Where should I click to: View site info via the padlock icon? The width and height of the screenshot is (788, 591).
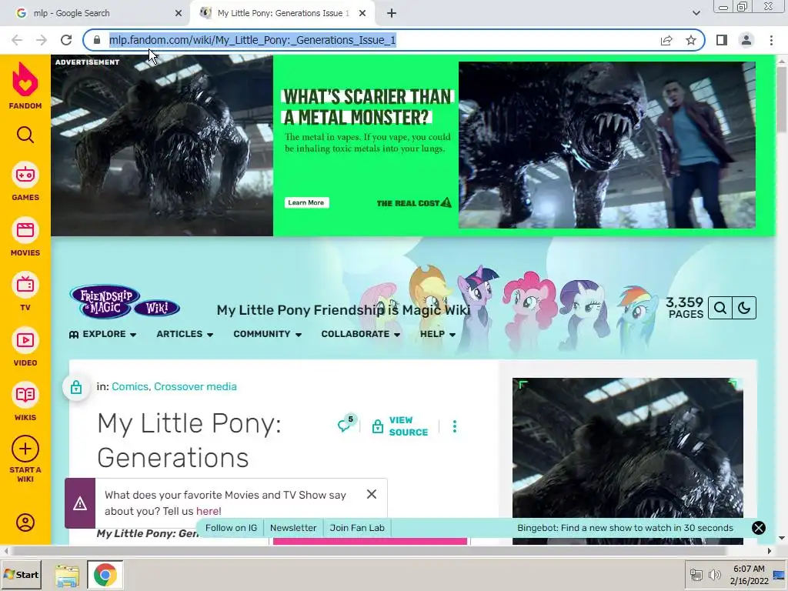[97, 40]
